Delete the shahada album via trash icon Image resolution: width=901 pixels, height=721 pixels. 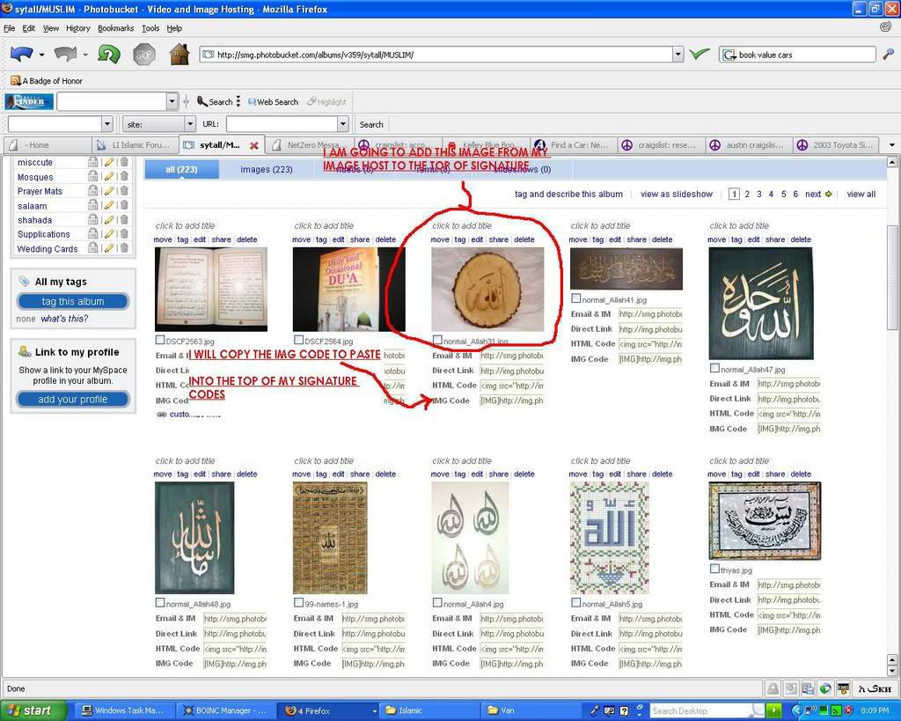coord(123,219)
